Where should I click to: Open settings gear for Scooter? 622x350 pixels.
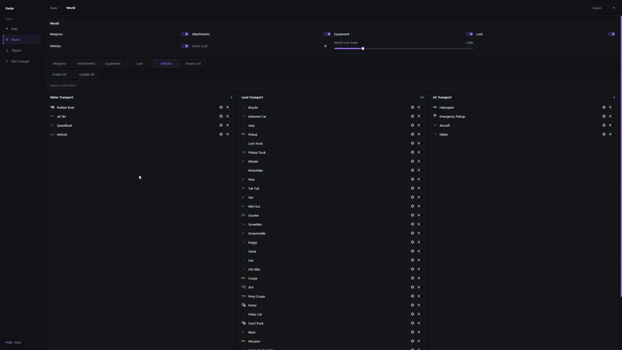412,215
